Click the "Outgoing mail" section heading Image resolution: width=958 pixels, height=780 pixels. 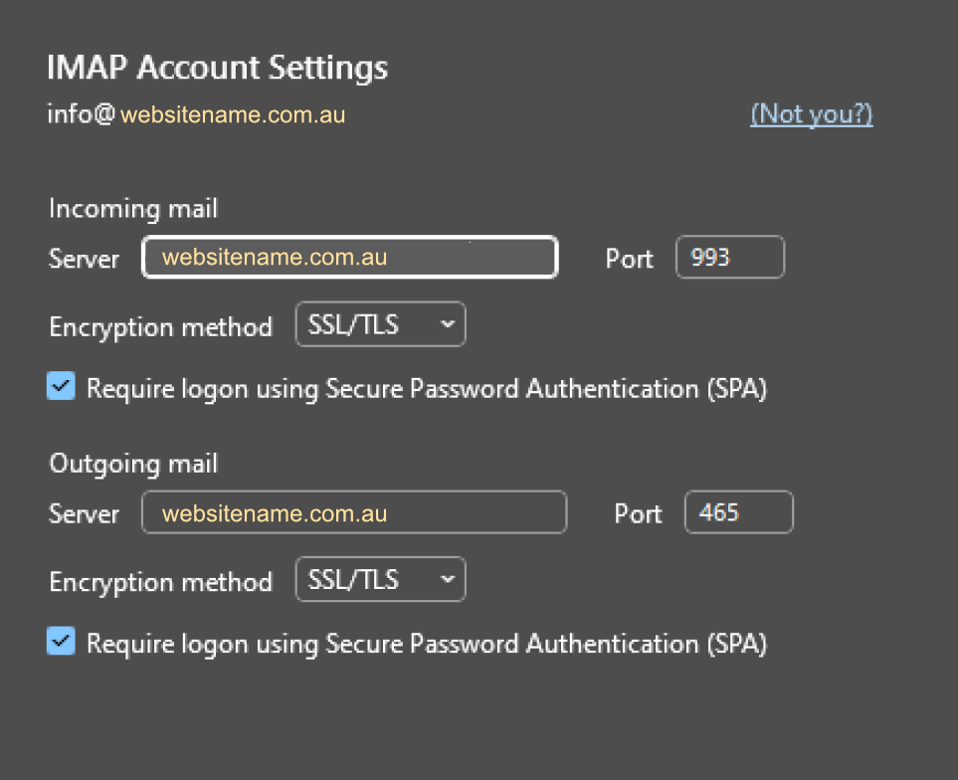(133, 465)
